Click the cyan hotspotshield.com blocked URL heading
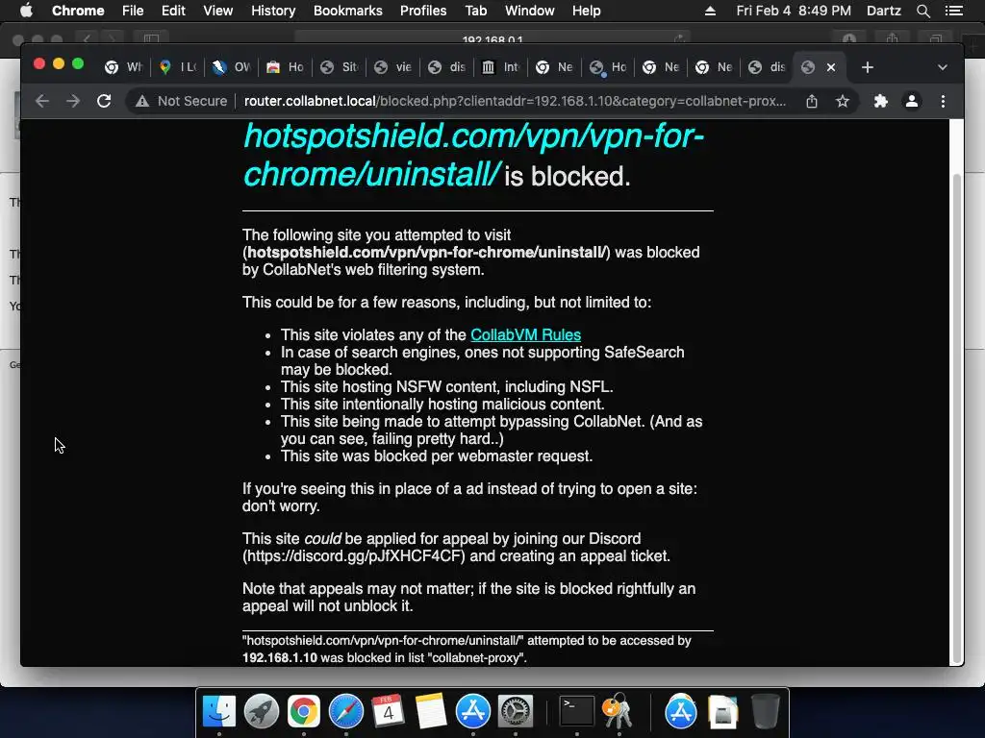Screen dimensions: 985x738 [x=473, y=155]
